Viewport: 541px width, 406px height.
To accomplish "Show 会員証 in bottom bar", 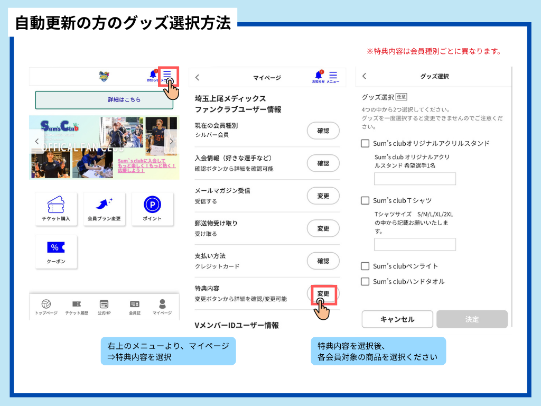I will (135, 307).
